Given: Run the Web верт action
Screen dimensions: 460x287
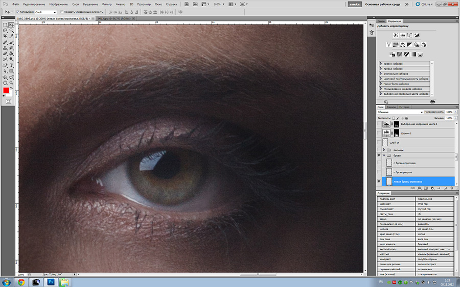Looking at the screenshot, I should point(396,204).
